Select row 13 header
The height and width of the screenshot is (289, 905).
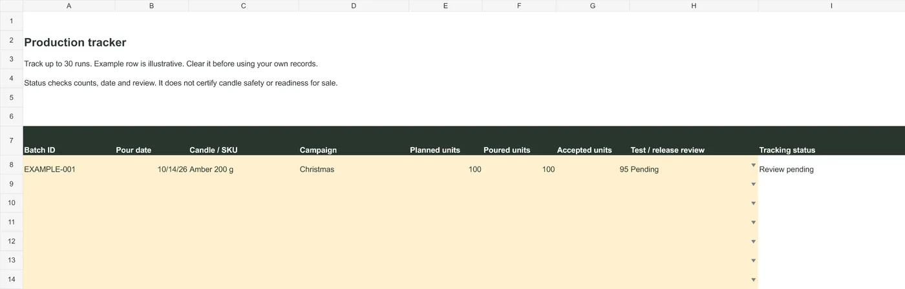12,261
